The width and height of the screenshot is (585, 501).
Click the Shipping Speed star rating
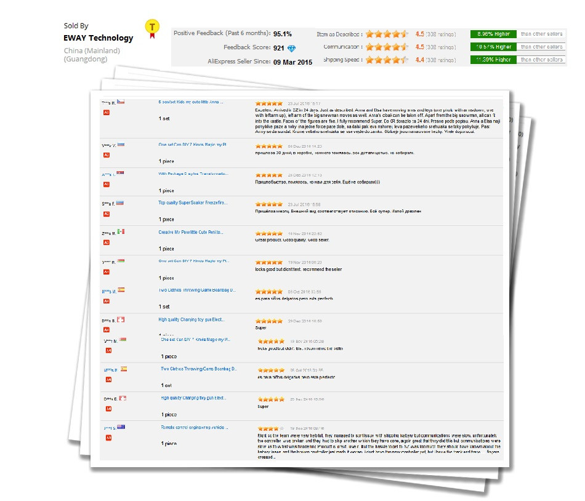tap(387, 60)
